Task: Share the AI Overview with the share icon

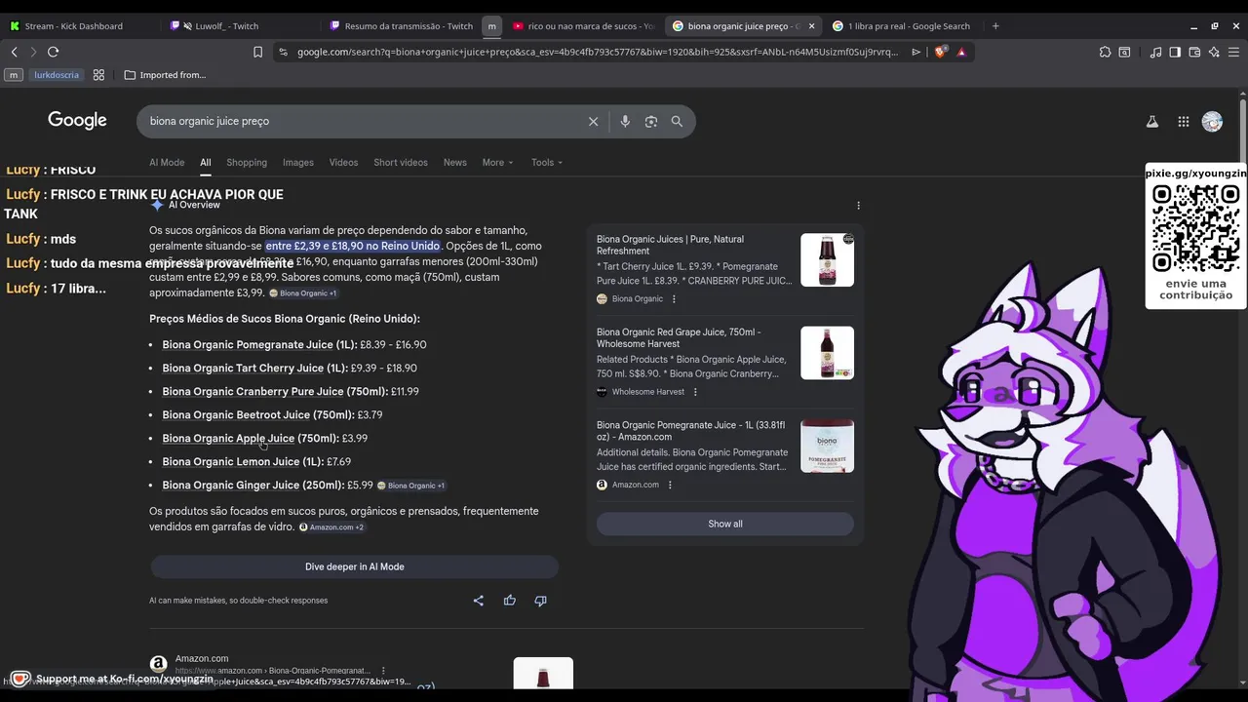Action: (x=478, y=601)
